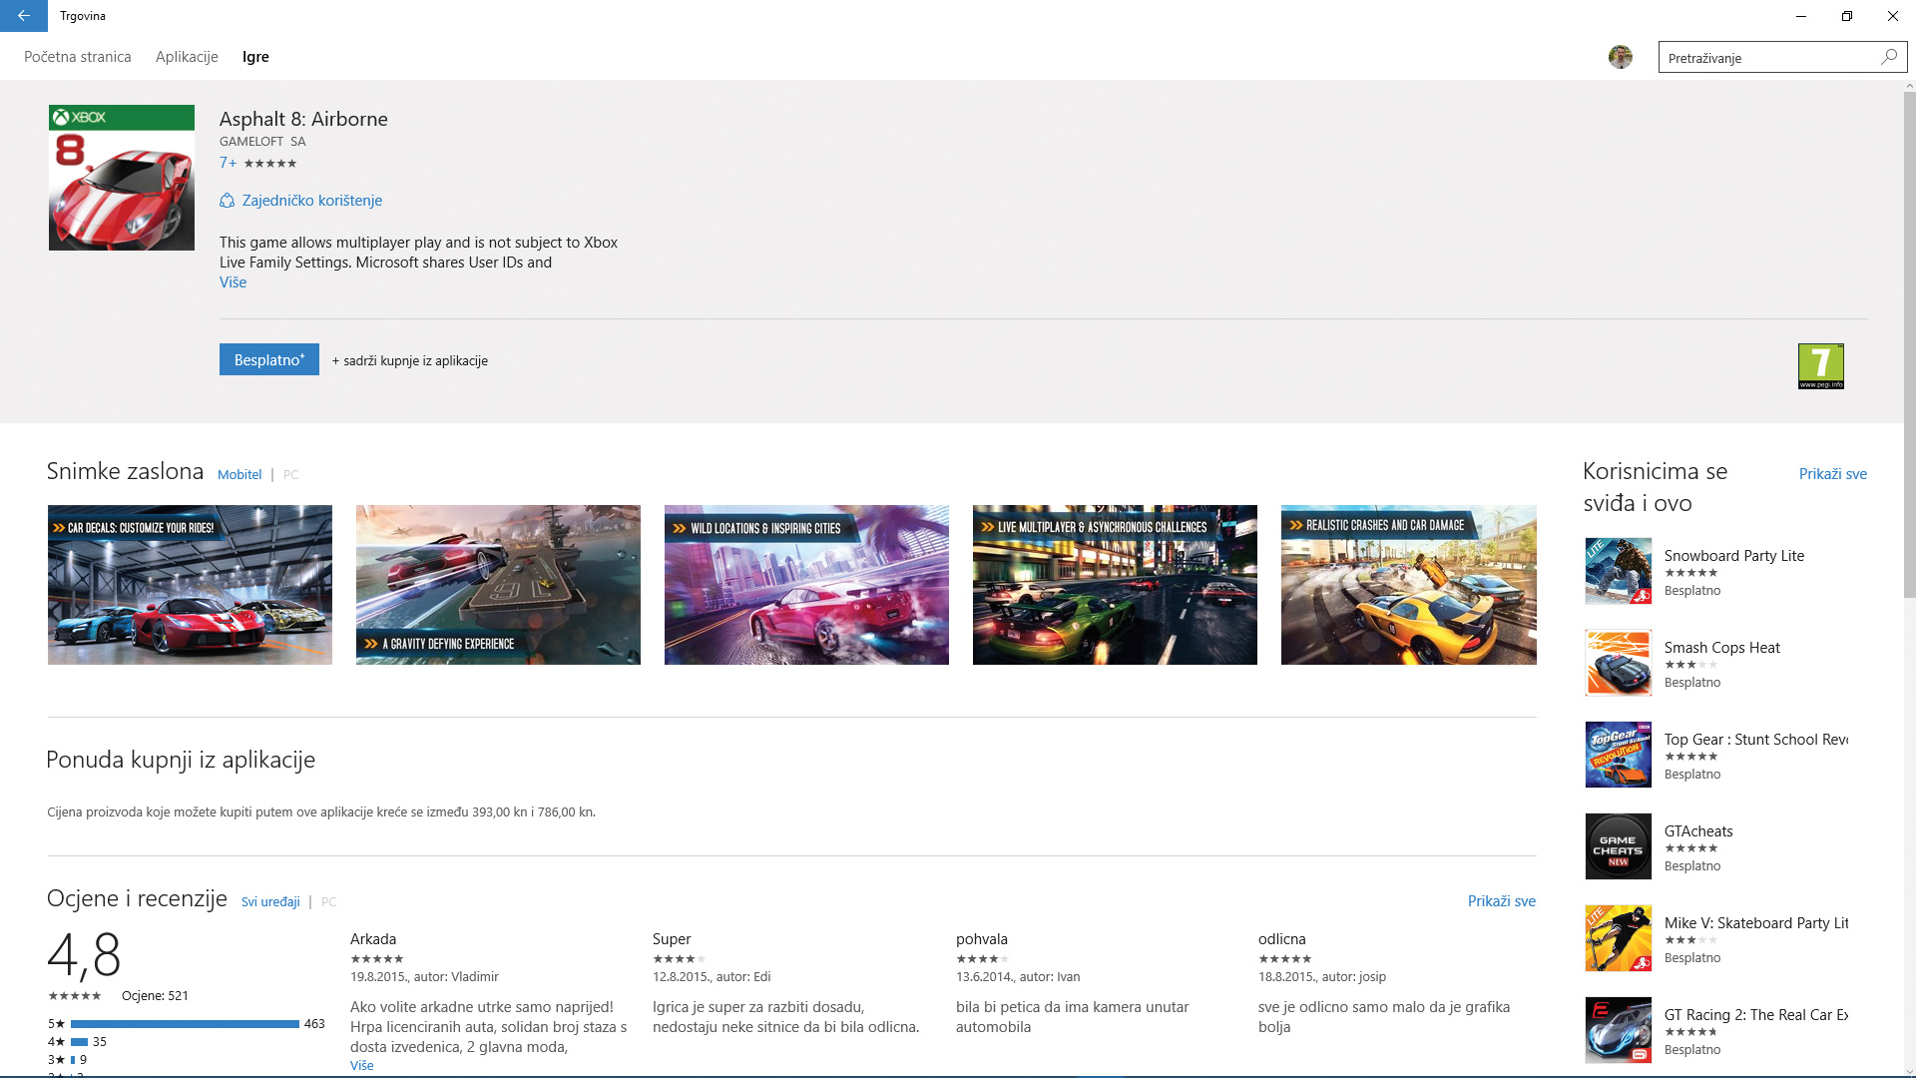Click GAMELOFT SA publisher name

pyautogui.click(x=262, y=142)
